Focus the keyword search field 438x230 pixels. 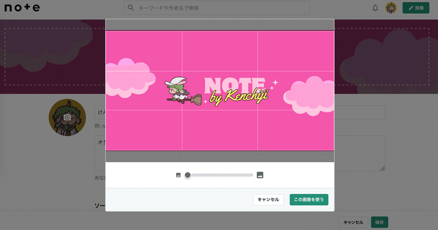[x=217, y=8]
